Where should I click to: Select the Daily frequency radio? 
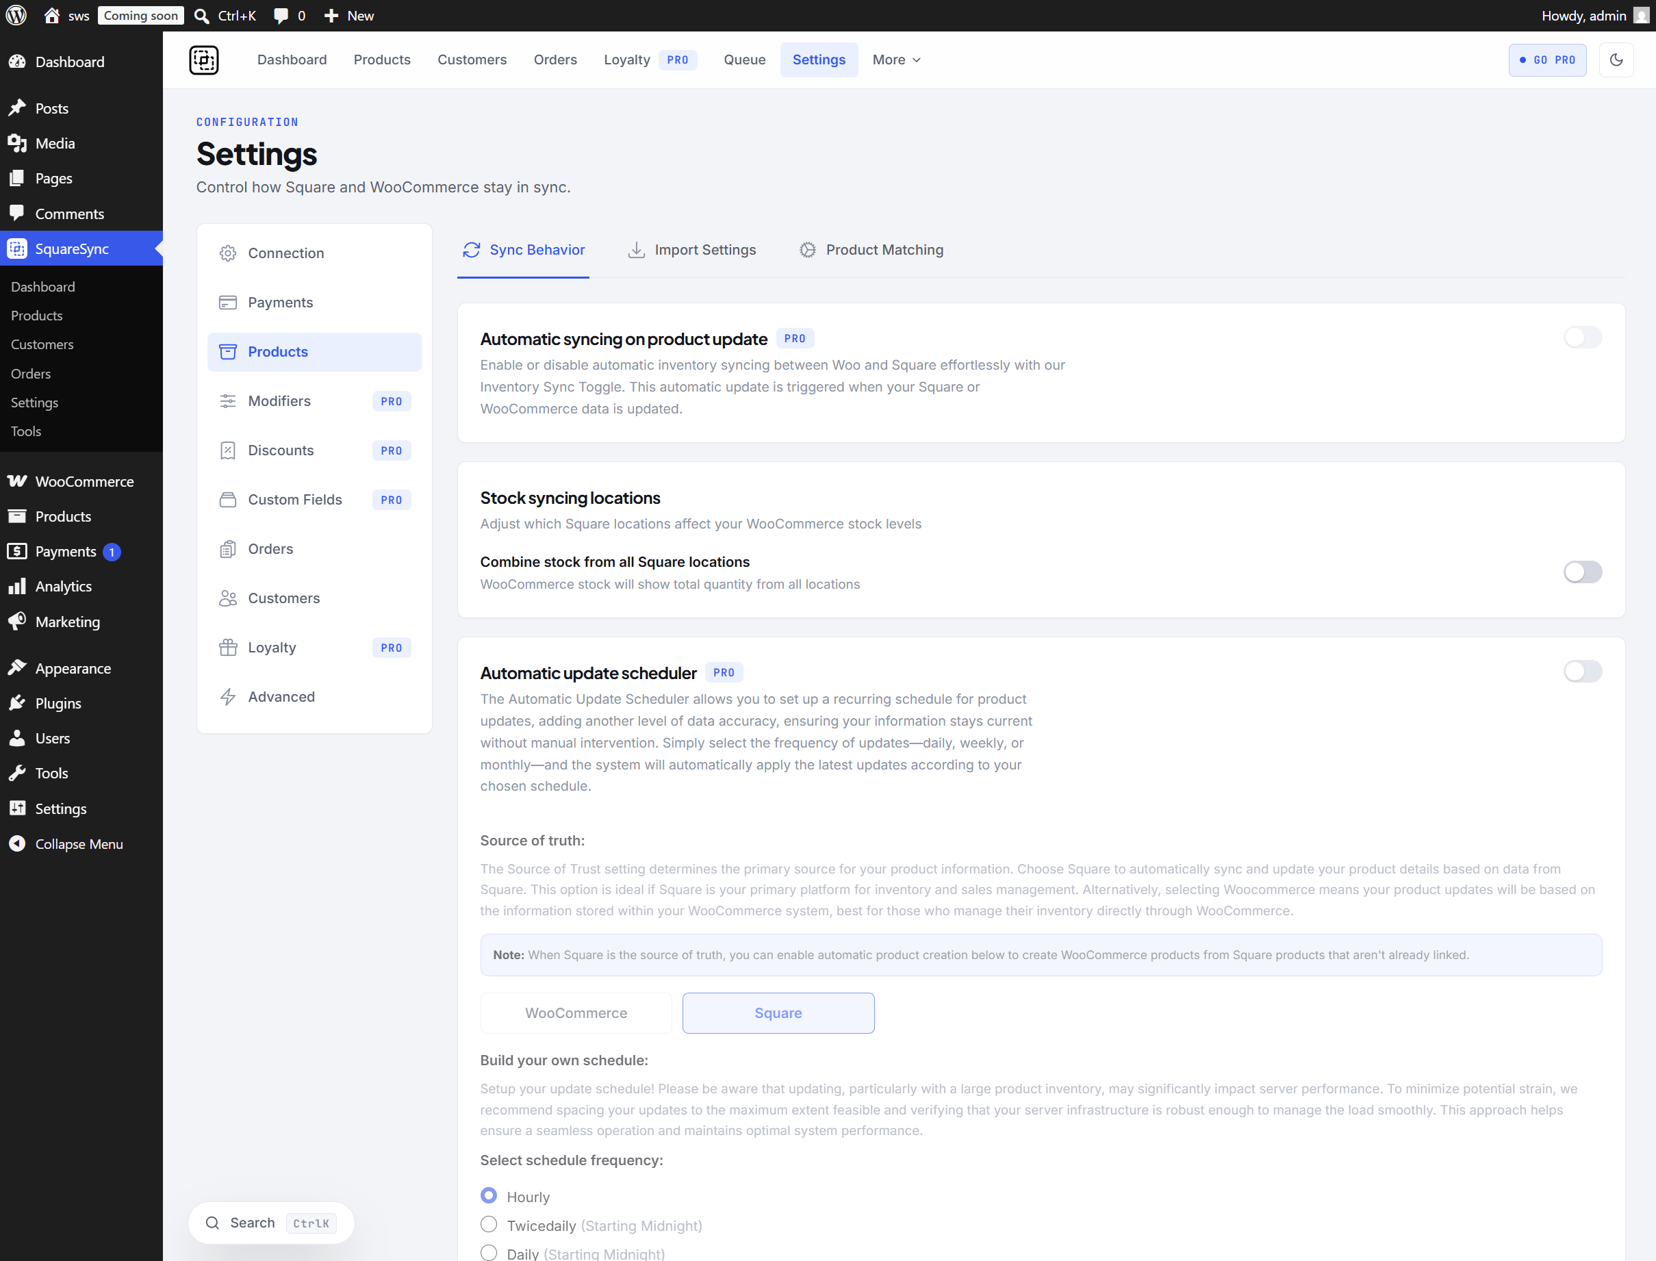489,1253
